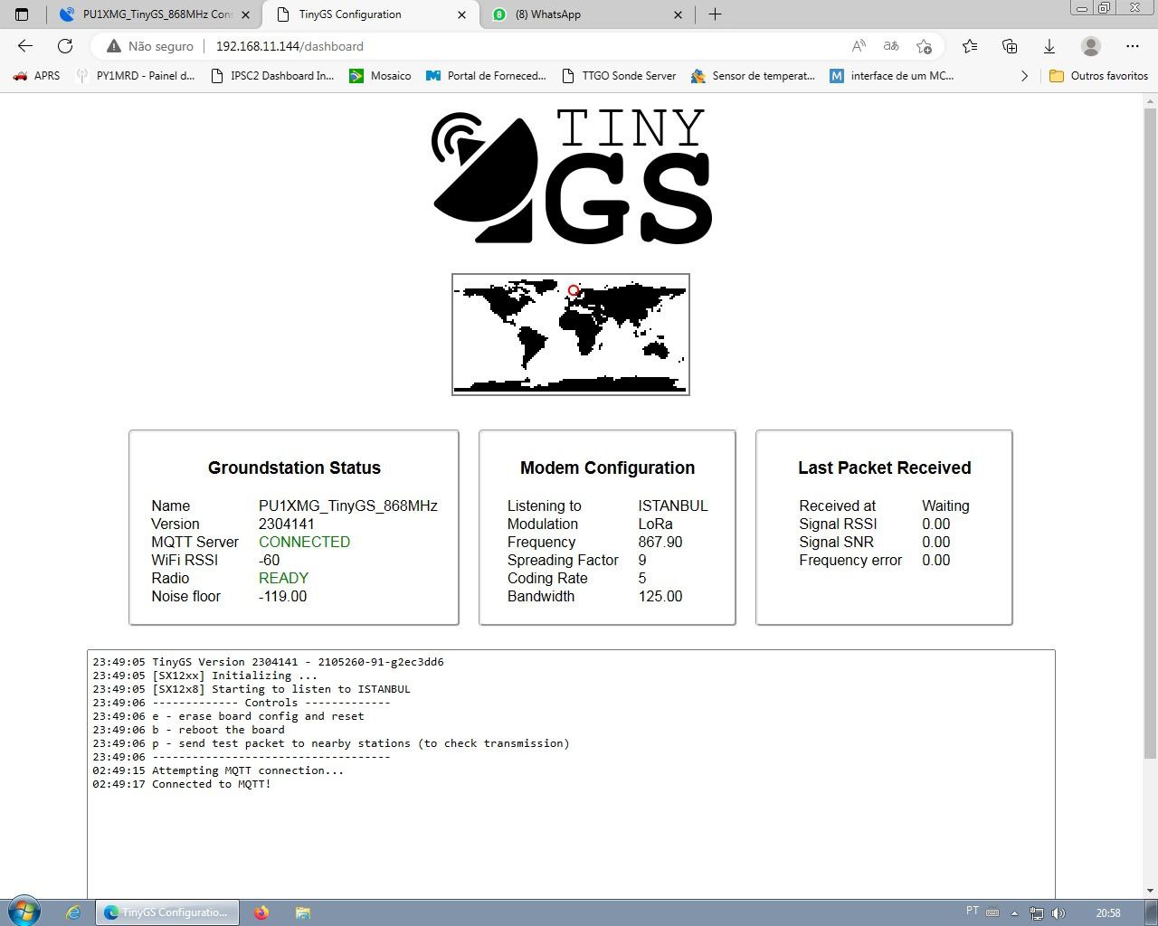The height and width of the screenshot is (926, 1158).
Task: Open the favorites list icon
Action: tap(970, 46)
